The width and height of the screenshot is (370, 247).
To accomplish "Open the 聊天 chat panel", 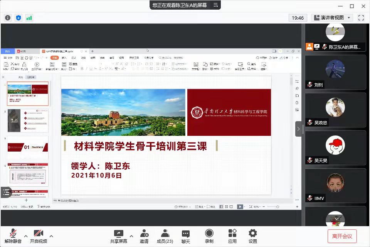I will (x=186, y=236).
